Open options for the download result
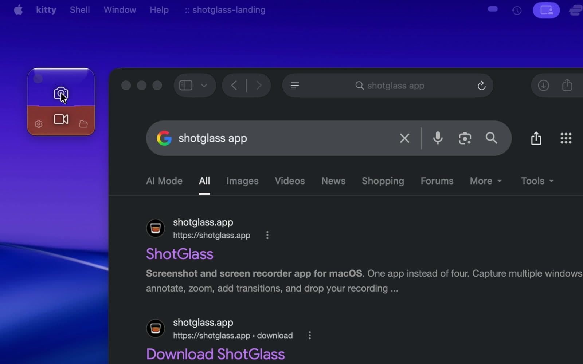 coord(310,335)
